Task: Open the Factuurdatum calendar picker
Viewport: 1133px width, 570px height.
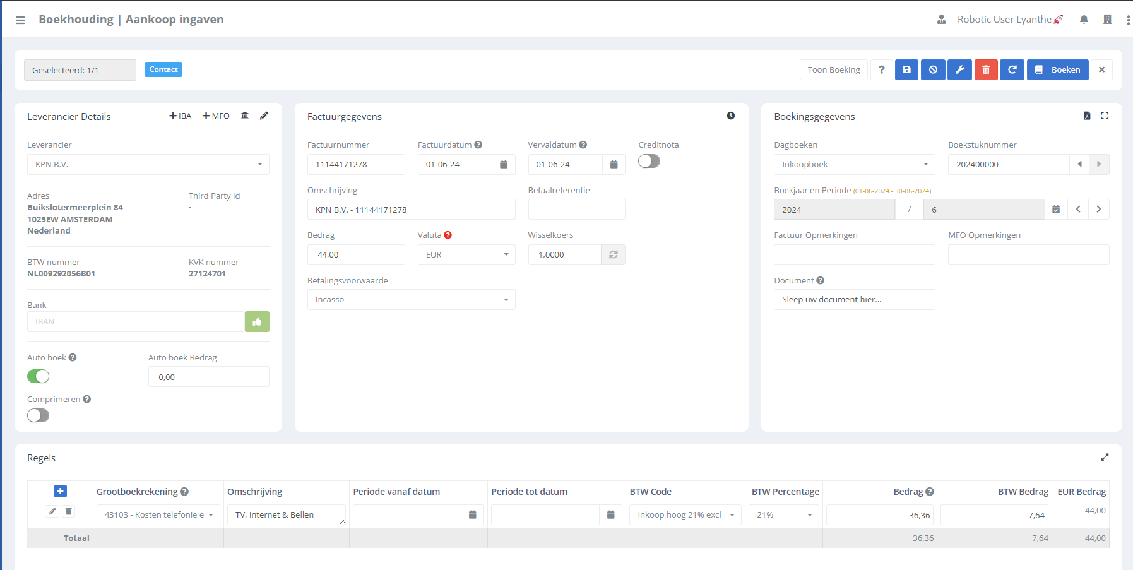Action: point(504,165)
